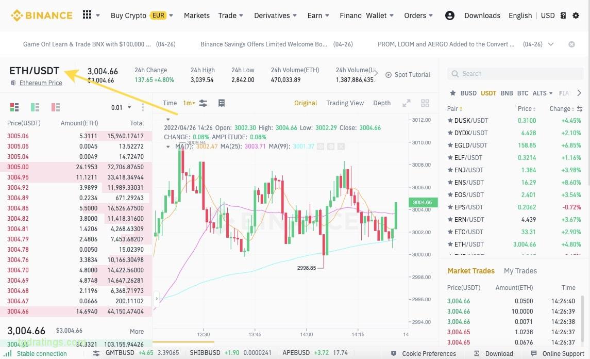
Task: Open the chart calendar grid icon
Action: 222,103
